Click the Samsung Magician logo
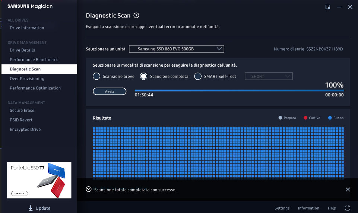 tap(30, 6)
